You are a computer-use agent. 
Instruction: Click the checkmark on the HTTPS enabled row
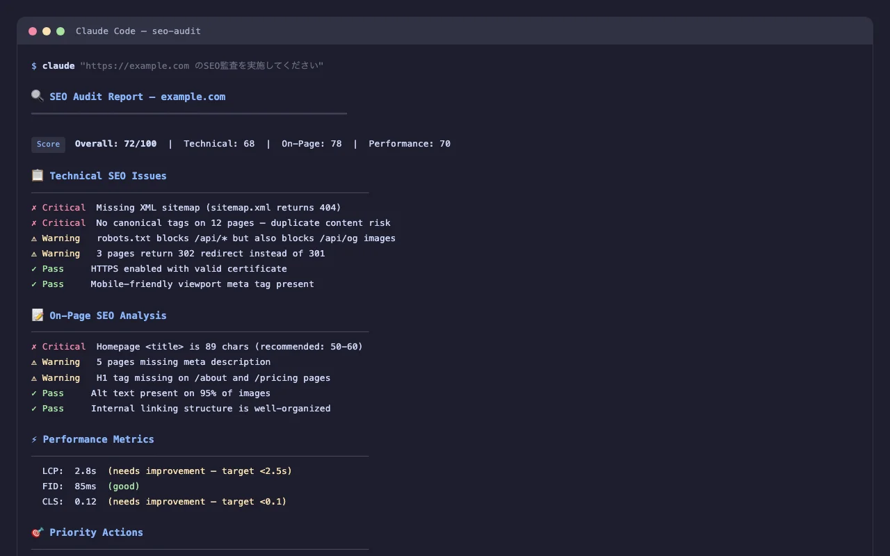34,269
